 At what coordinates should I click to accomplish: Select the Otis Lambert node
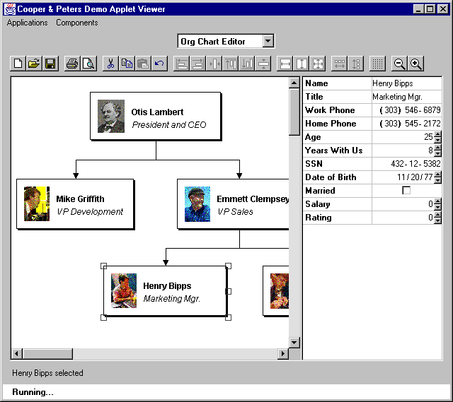pos(156,117)
